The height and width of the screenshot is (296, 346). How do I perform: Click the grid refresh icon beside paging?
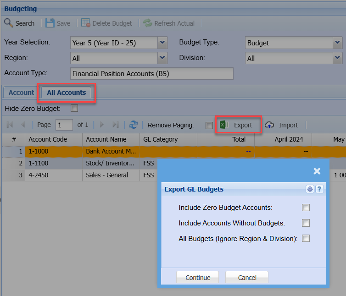(134, 125)
